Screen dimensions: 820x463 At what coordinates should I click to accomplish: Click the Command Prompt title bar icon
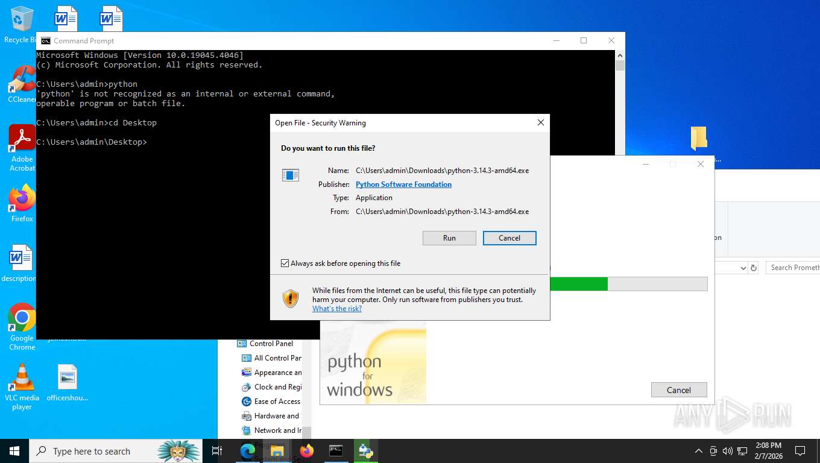coord(46,41)
